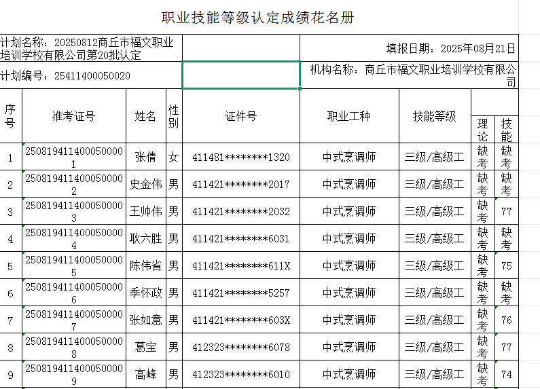Click the ID cell 412323********6078
The image size is (540, 389).
point(240,348)
